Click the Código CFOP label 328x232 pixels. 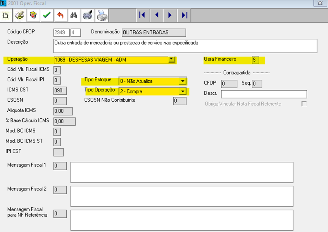(21, 32)
